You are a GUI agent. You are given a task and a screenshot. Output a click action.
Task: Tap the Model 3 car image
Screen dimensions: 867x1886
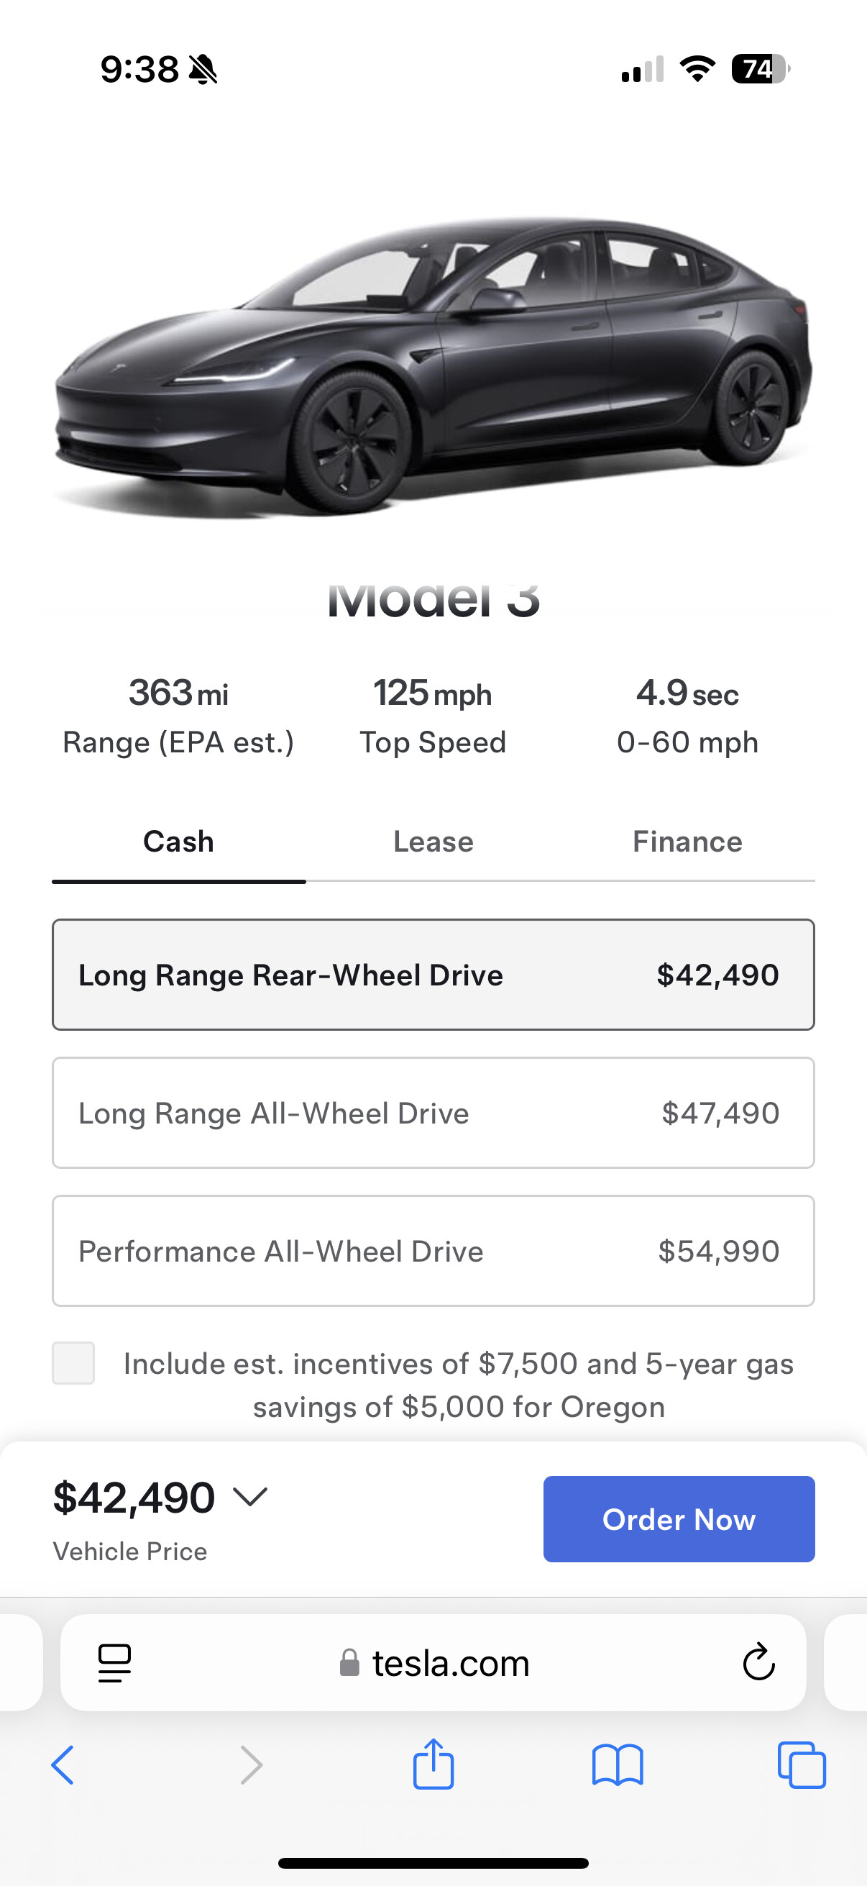[433, 366]
